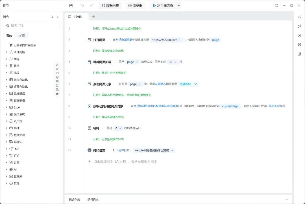Open the variables (x) icon in right sidebar
The width and height of the screenshot is (305, 204).
[x=299, y=35]
